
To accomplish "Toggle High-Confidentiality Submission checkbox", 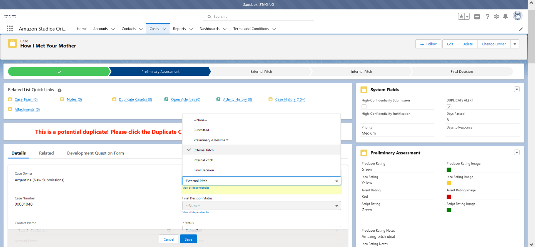I will pyautogui.click(x=364, y=107).
